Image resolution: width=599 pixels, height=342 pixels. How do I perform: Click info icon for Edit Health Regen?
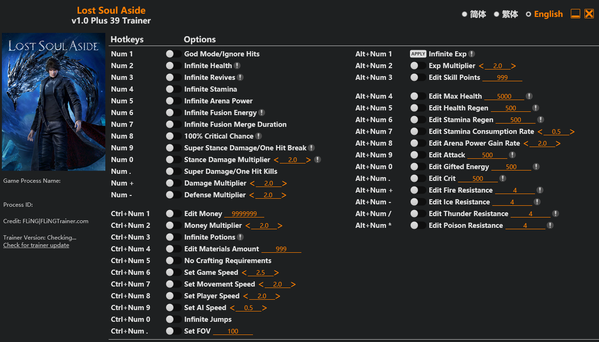click(536, 108)
